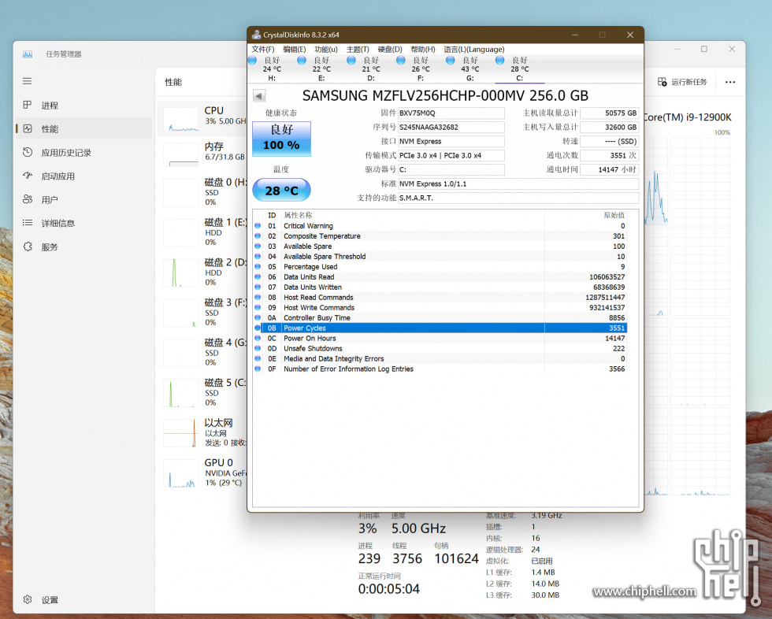Open the 功能(u) menu

coord(326,49)
